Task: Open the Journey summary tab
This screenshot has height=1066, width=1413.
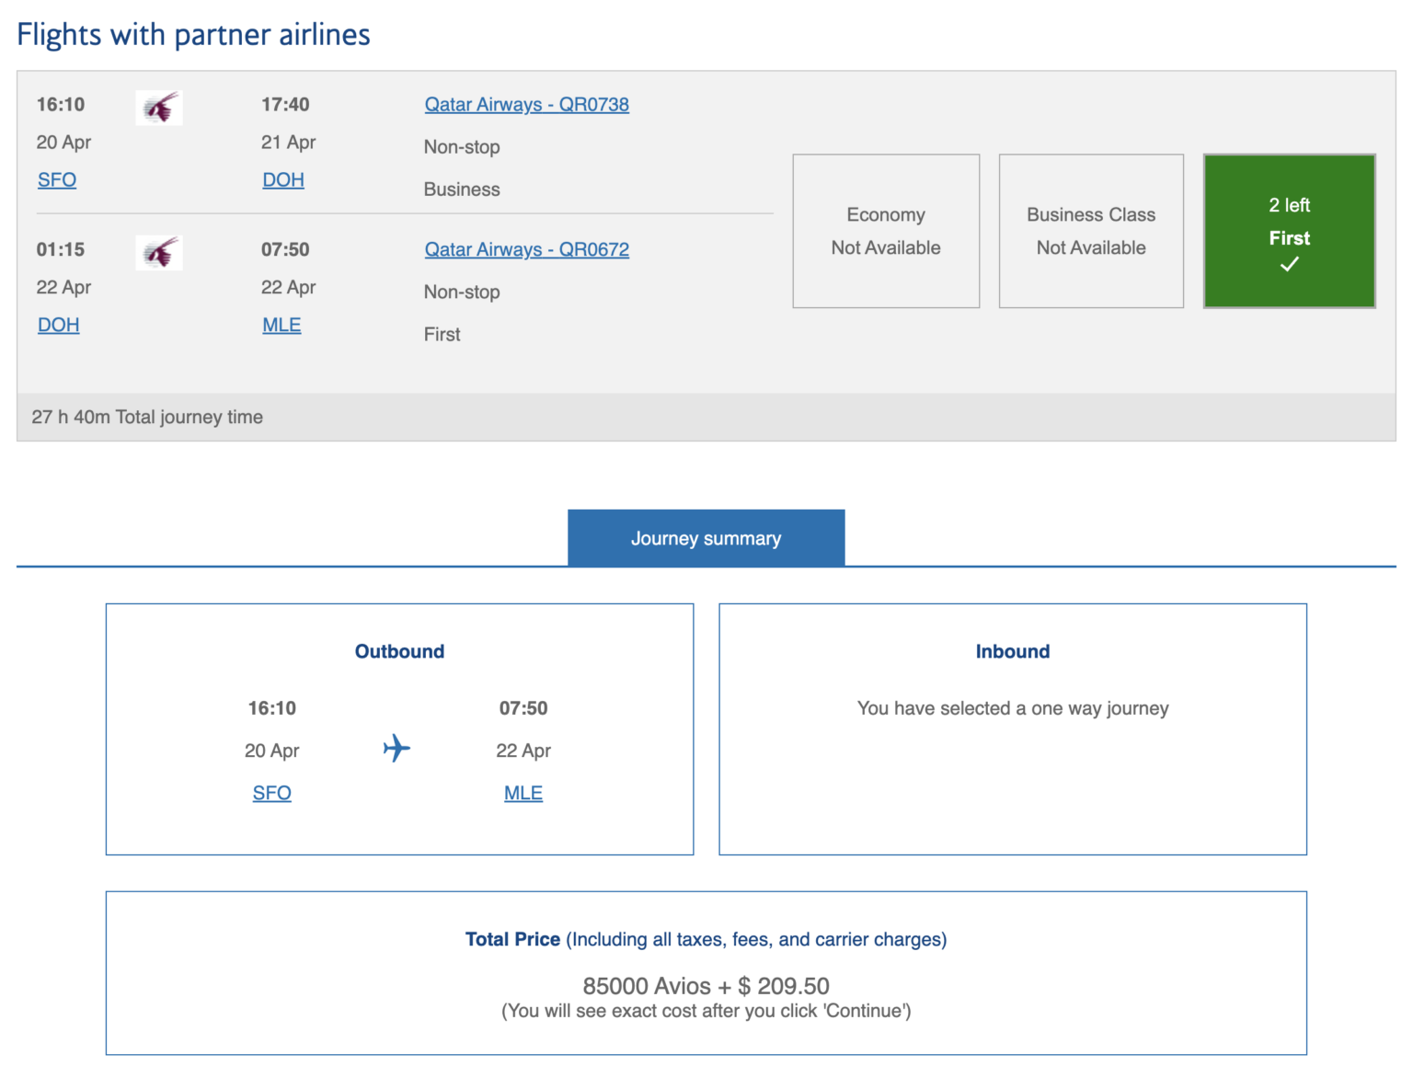Action: click(706, 537)
